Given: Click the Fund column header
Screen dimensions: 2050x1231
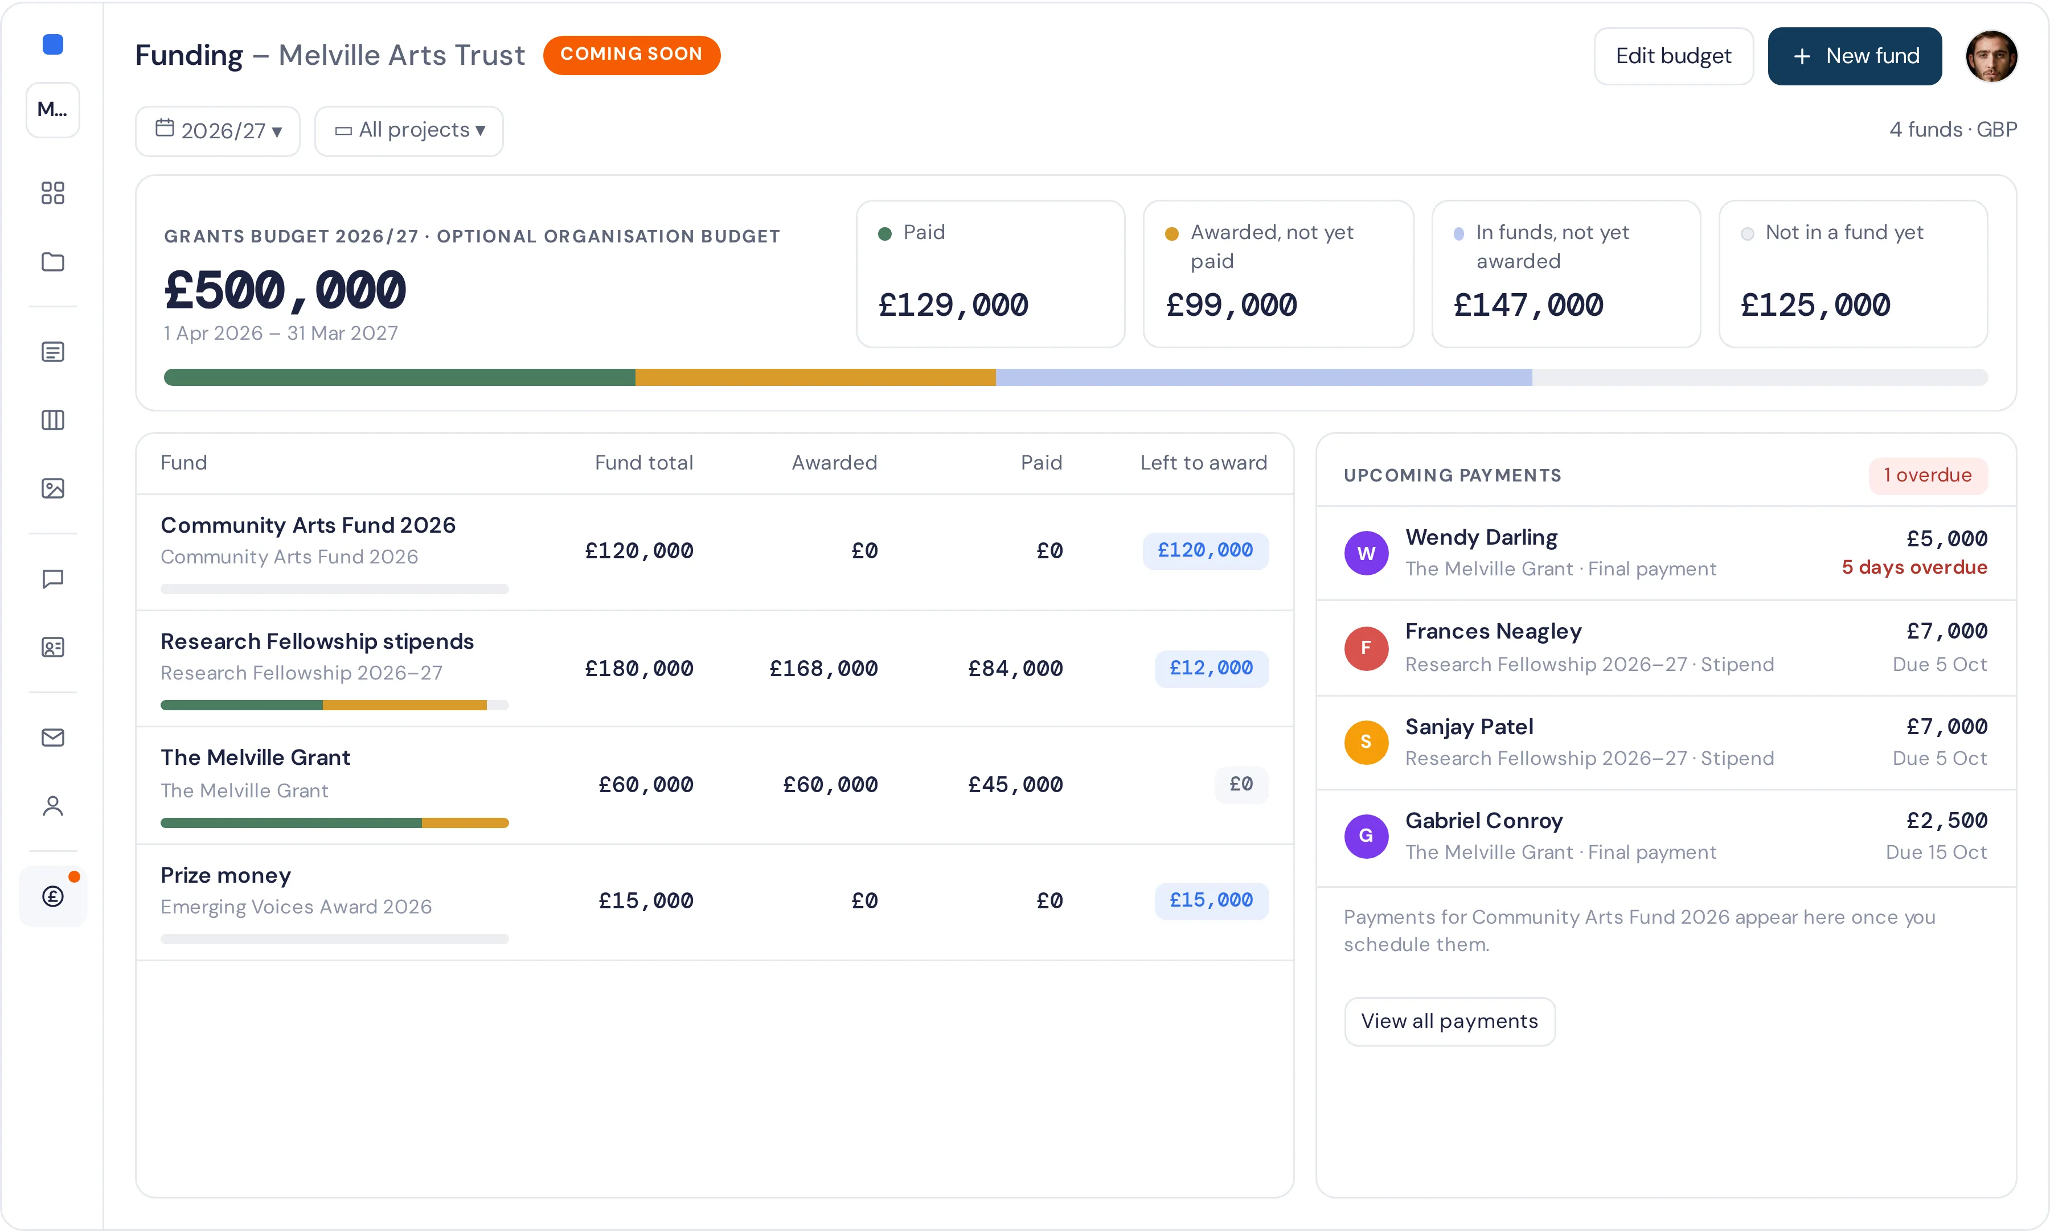Looking at the screenshot, I should tap(183, 463).
